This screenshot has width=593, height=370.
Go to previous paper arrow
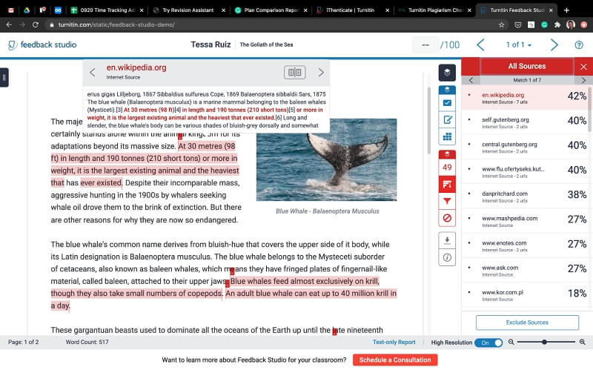(480, 45)
